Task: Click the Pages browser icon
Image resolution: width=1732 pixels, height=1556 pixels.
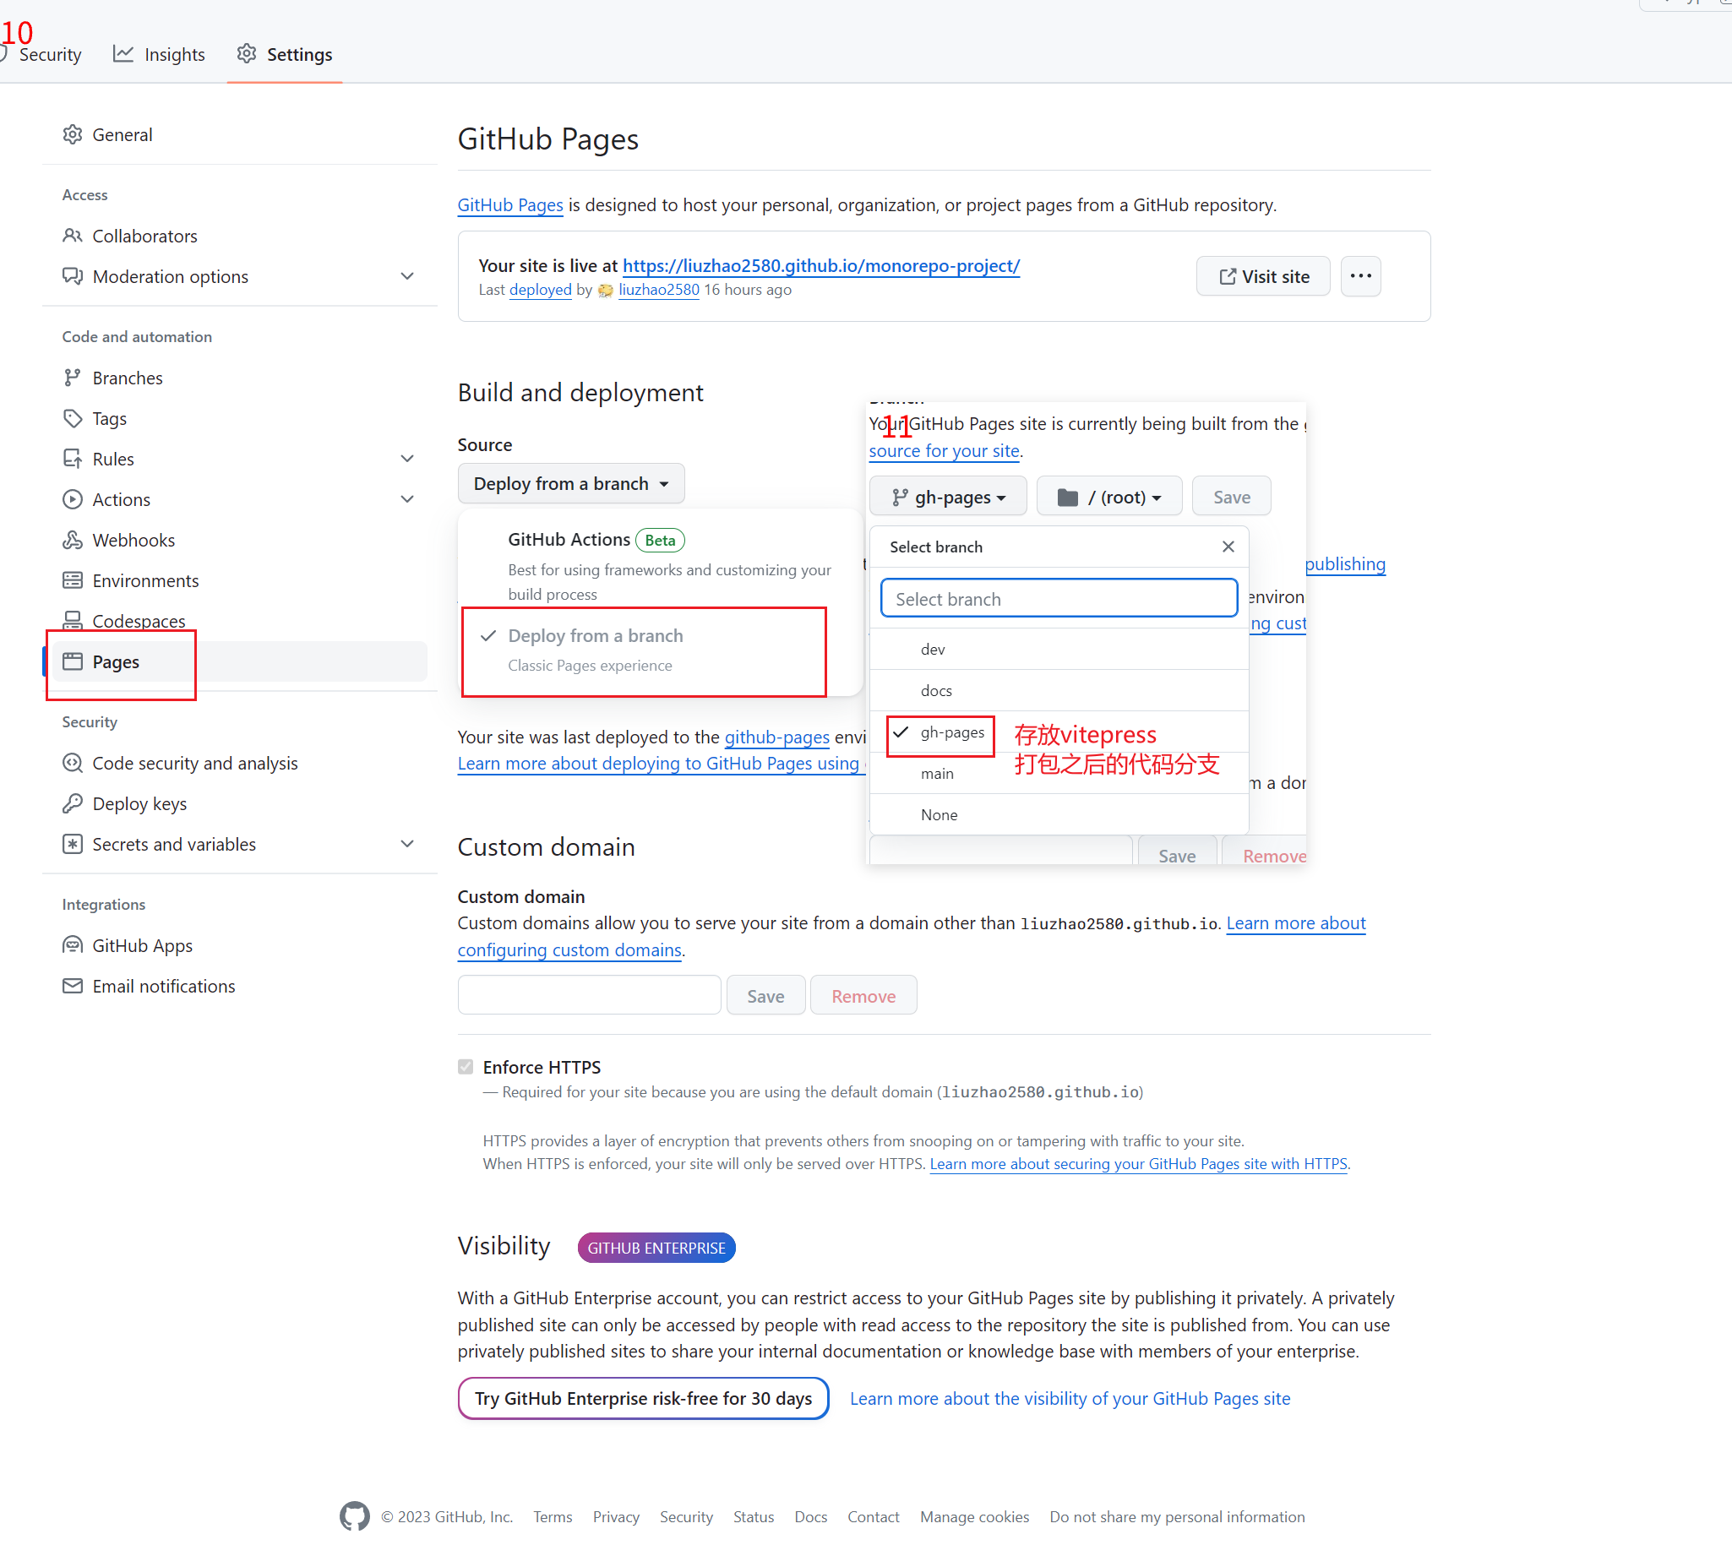Action: (73, 661)
